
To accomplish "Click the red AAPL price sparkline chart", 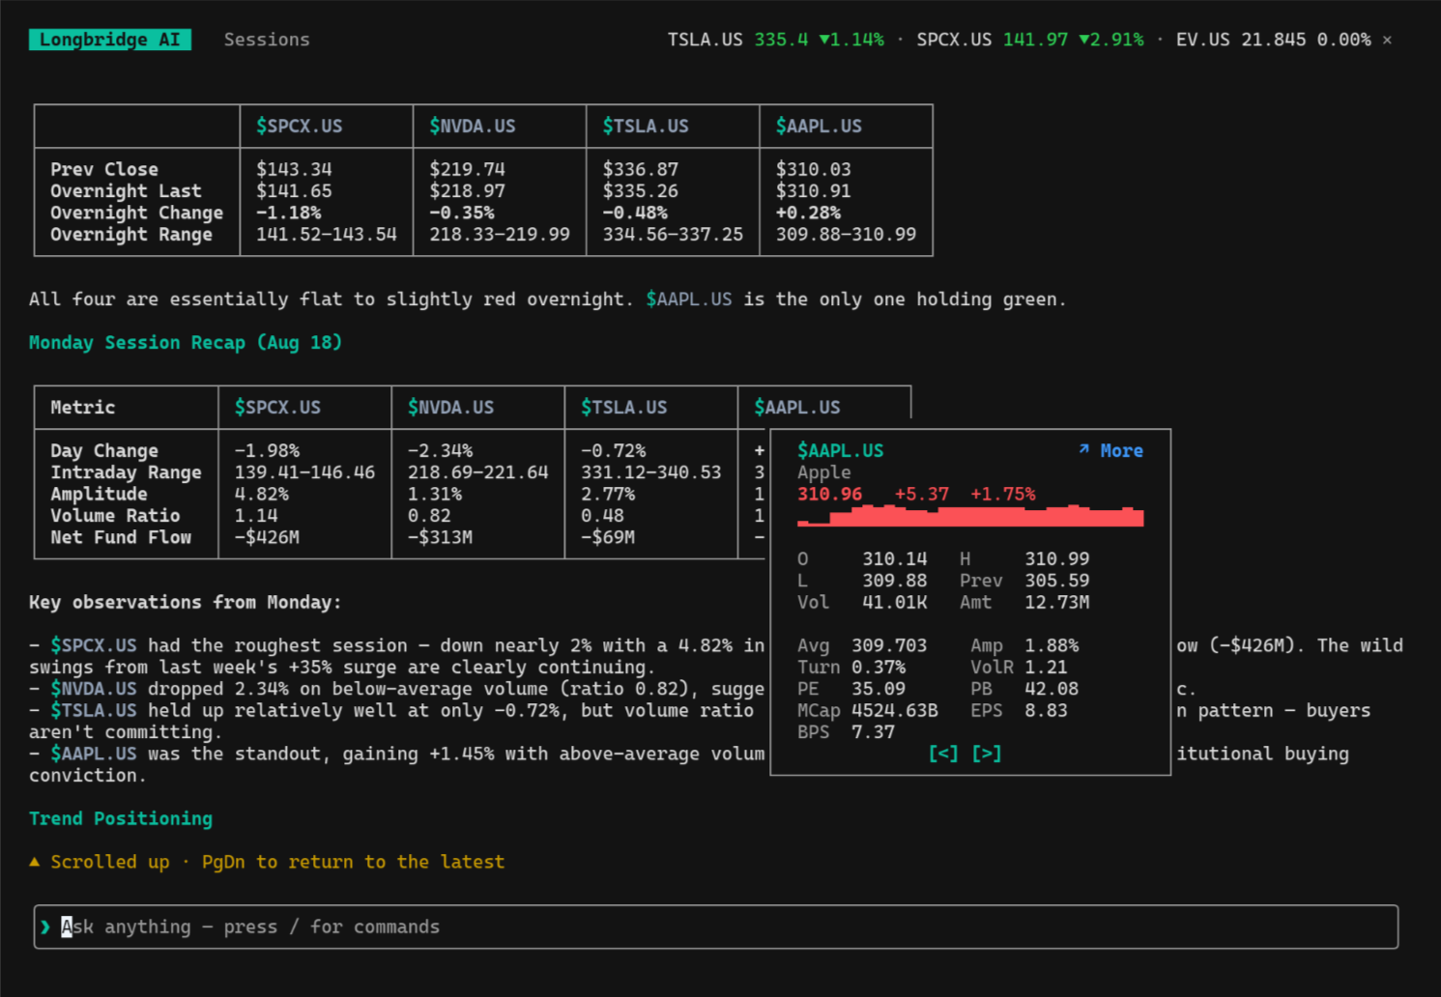I will click(970, 516).
